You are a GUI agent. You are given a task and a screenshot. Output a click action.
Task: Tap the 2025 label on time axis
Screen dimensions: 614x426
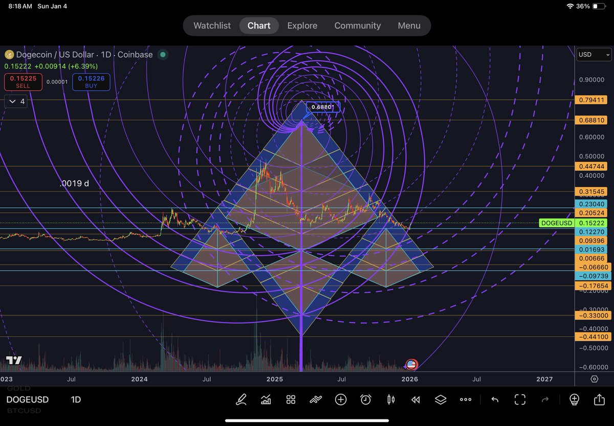tap(275, 379)
